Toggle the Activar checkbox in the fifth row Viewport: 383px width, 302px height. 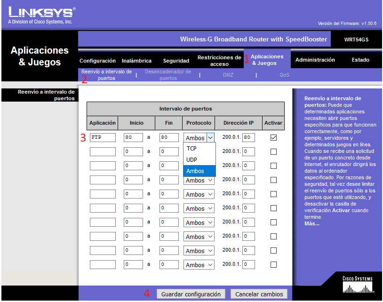(x=273, y=194)
